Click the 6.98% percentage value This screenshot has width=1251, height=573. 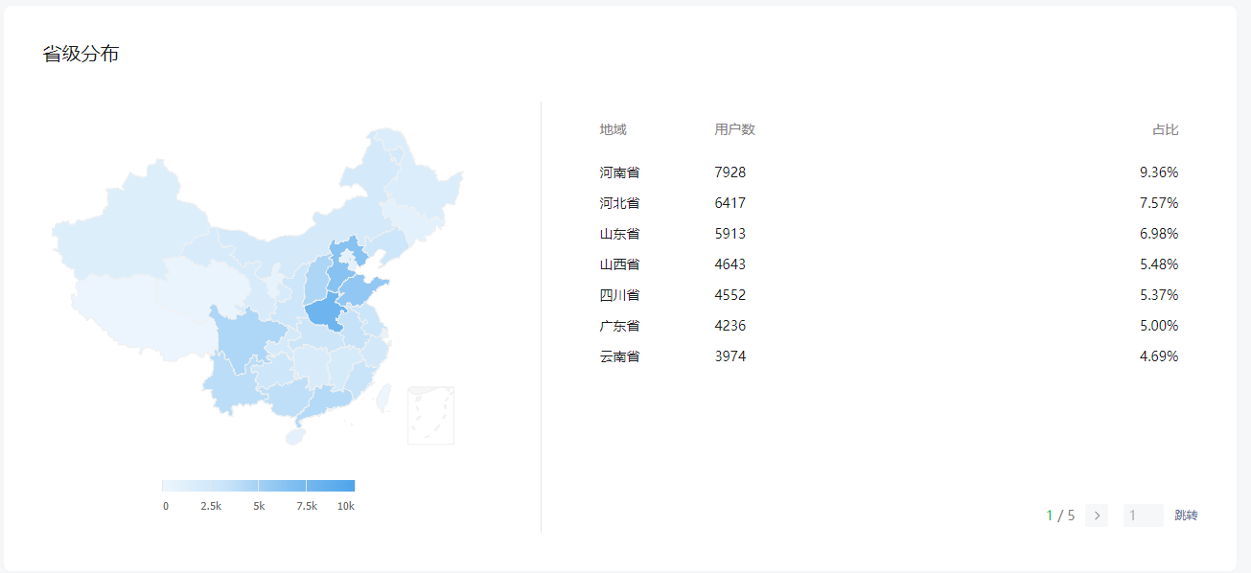tap(1159, 234)
